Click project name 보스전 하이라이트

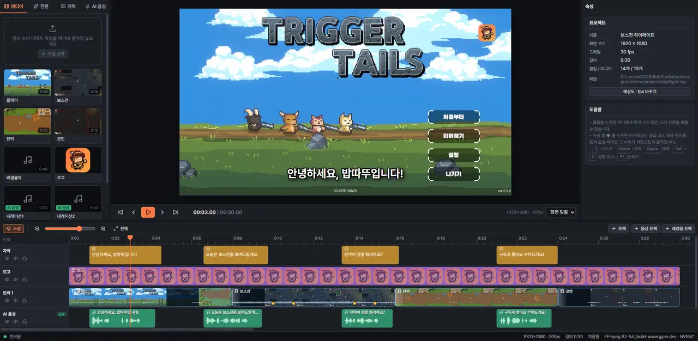click(x=637, y=35)
